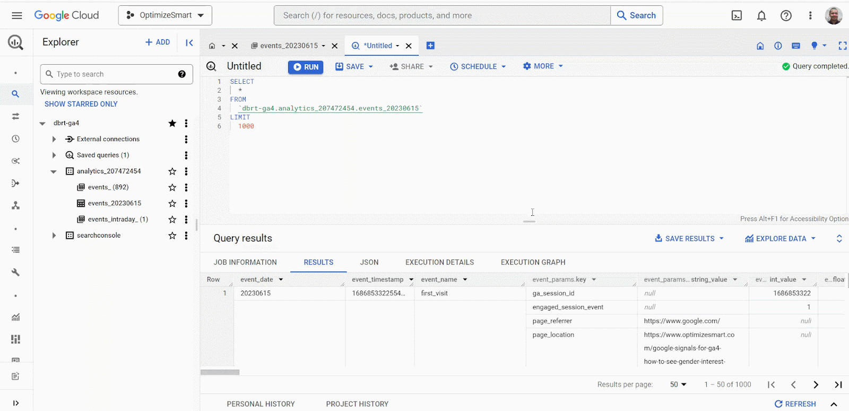The height and width of the screenshot is (411, 849).
Task: Open the three-dot settings menu in header
Action: tap(810, 15)
